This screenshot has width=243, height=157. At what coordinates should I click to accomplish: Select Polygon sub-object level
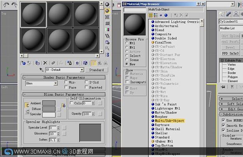click(x=232, y=77)
